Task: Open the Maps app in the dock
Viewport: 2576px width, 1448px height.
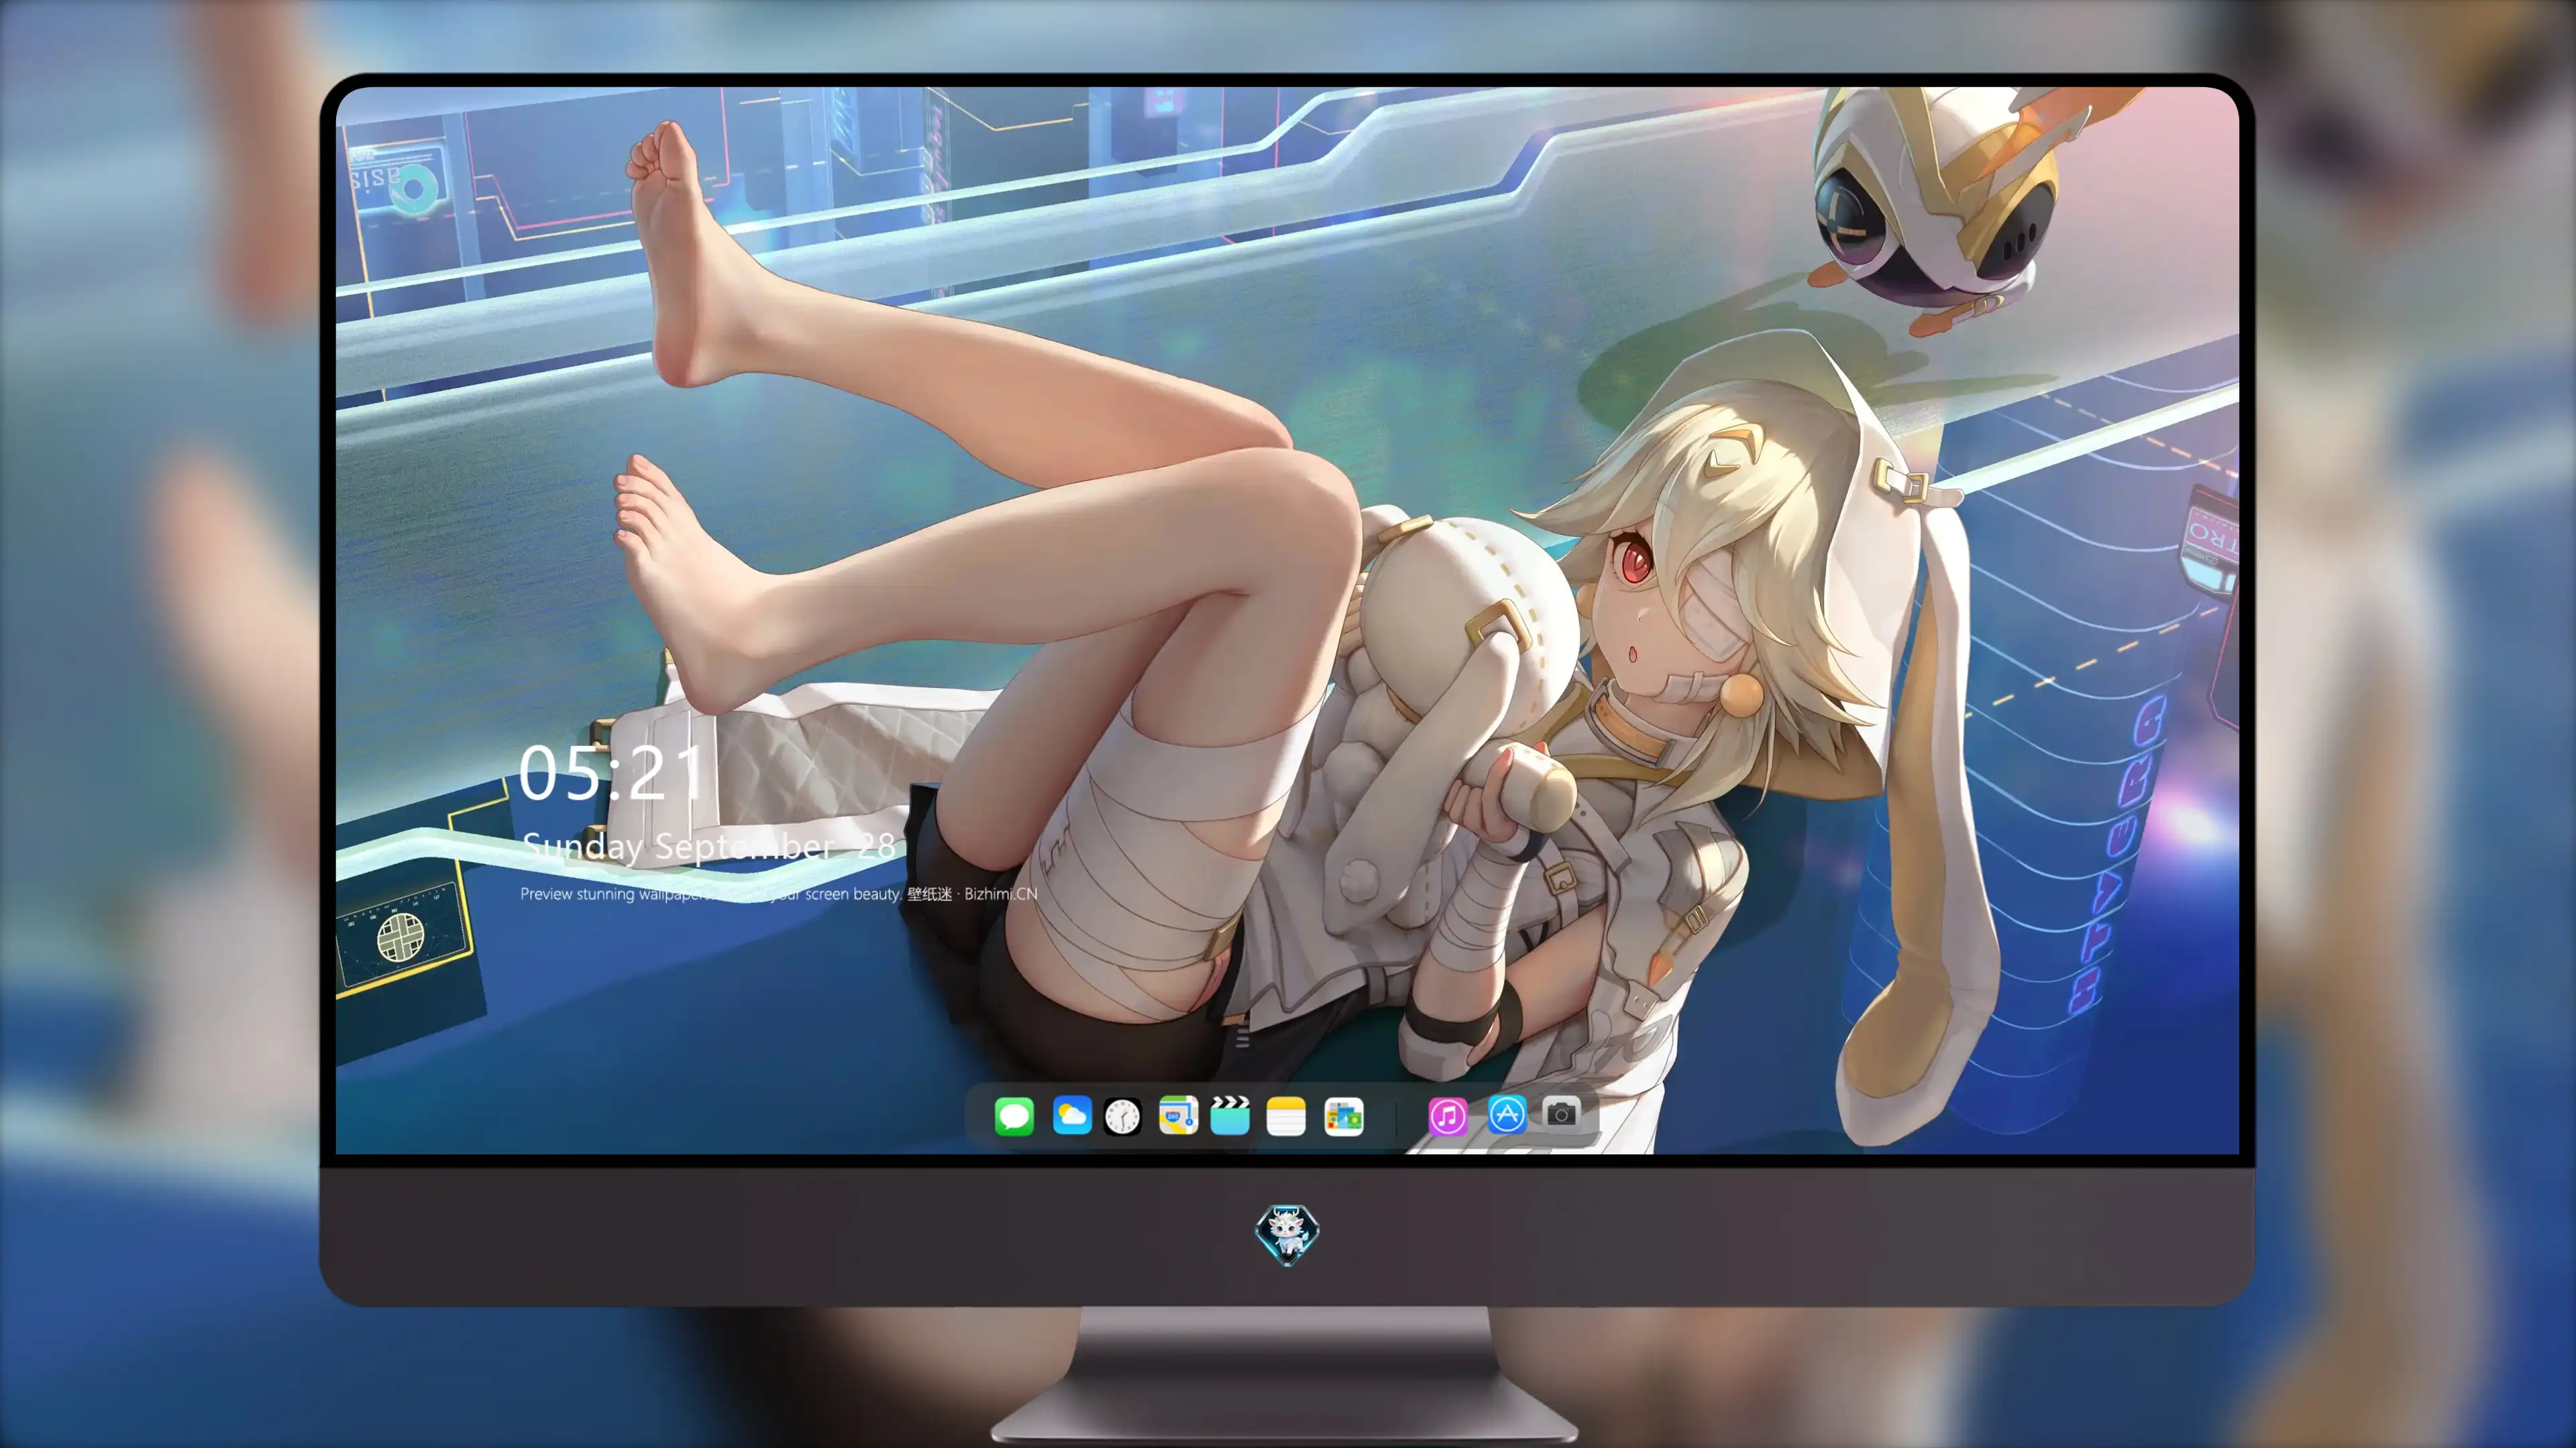Action: 1178,1115
